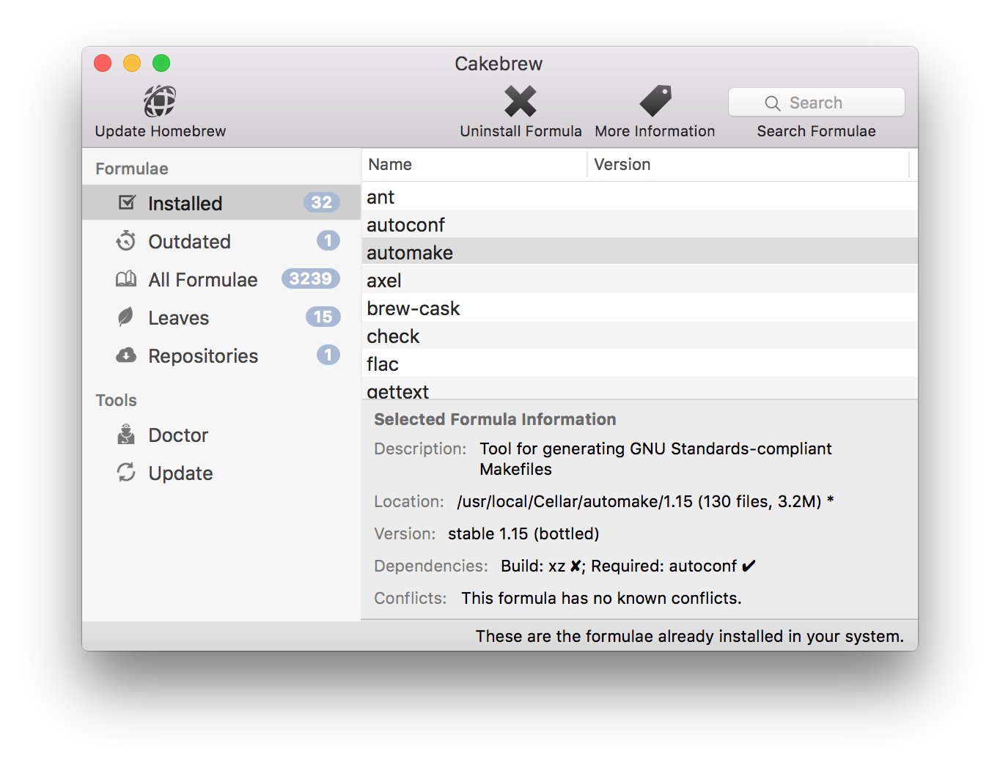Sort by the Version column header
1000x768 pixels.
748,165
